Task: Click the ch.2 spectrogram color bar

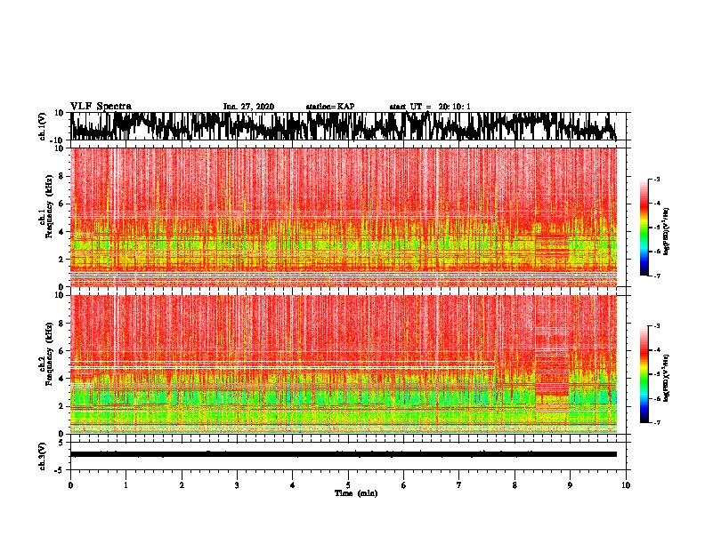Action: (644, 374)
